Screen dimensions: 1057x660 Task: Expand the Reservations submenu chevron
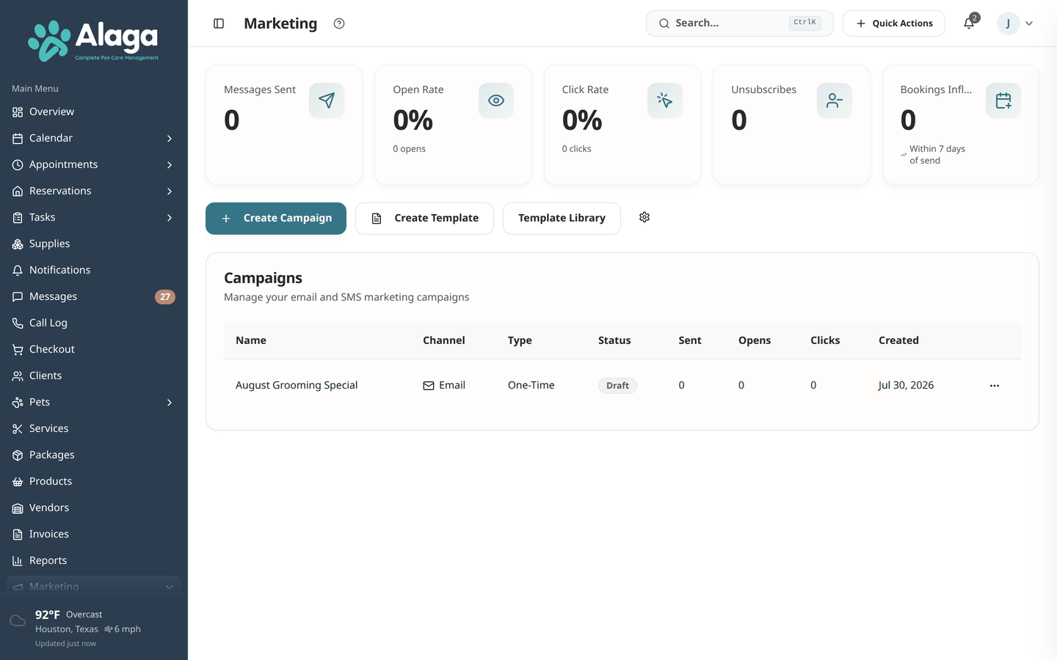[170, 191]
